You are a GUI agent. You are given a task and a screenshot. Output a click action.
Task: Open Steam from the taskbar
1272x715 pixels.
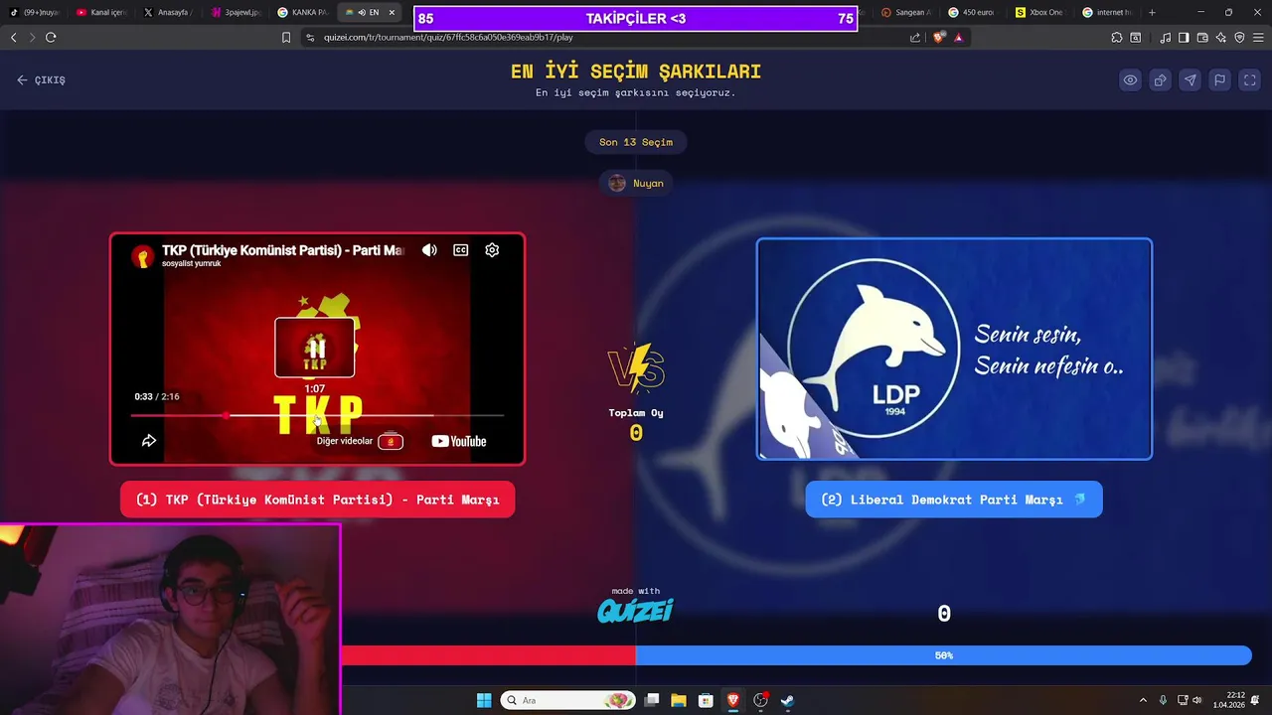[787, 700]
